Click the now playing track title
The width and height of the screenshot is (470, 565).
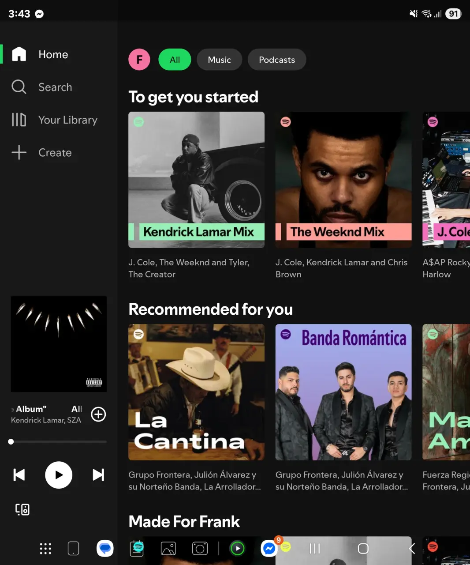(47, 409)
